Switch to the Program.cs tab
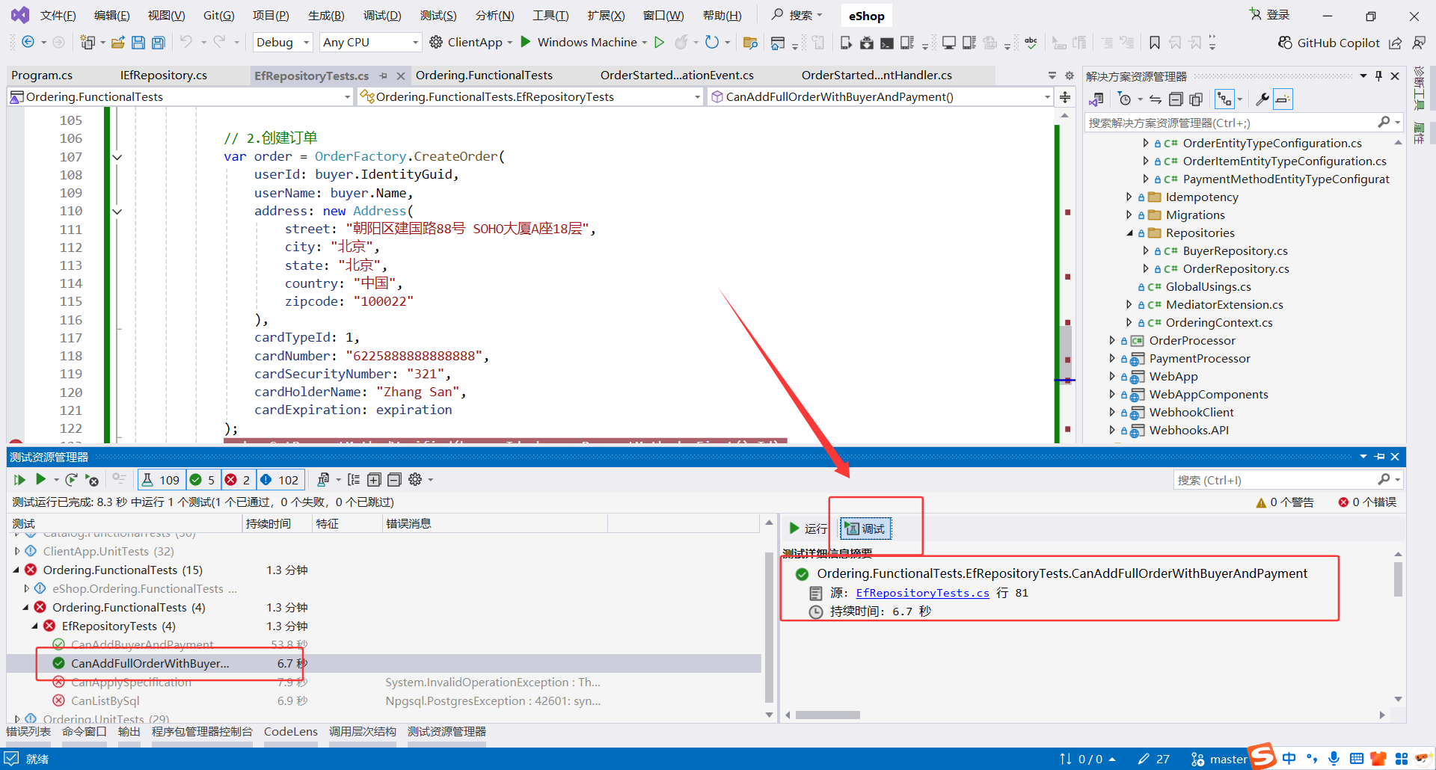The image size is (1436, 770). pos(42,76)
